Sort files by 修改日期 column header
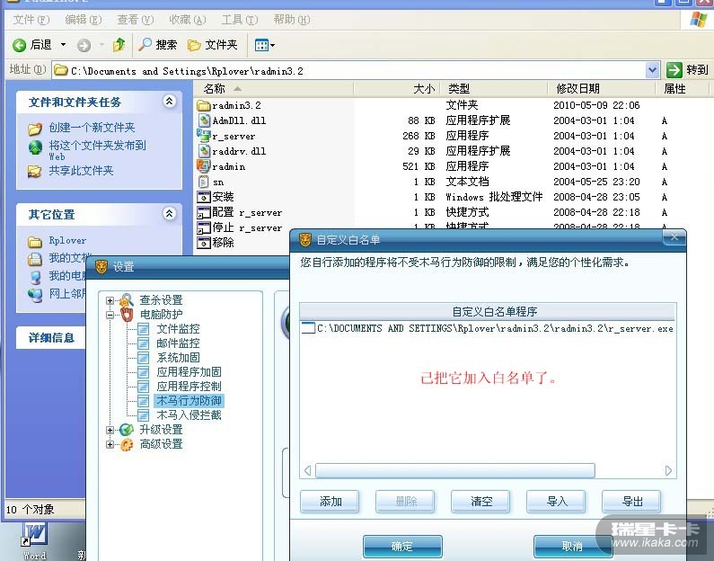Image resolution: width=714 pixels, height=561 pixels. pyautogui.click(x=602, y=88)
